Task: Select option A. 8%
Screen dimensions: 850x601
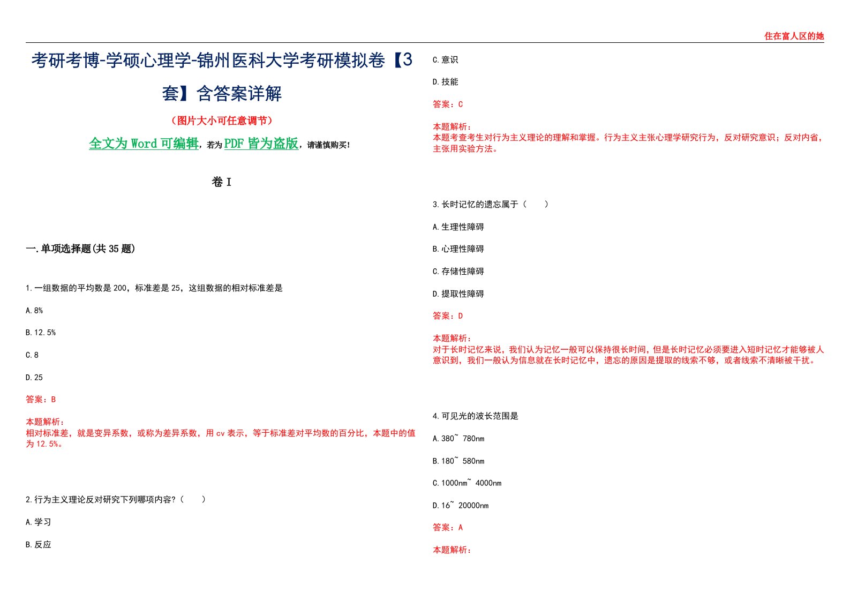Action: pyautogui.click(x=34, y=311)
